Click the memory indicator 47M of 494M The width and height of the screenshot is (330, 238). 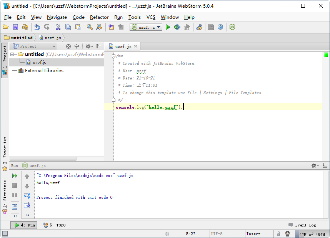click(x=312, y=234)
